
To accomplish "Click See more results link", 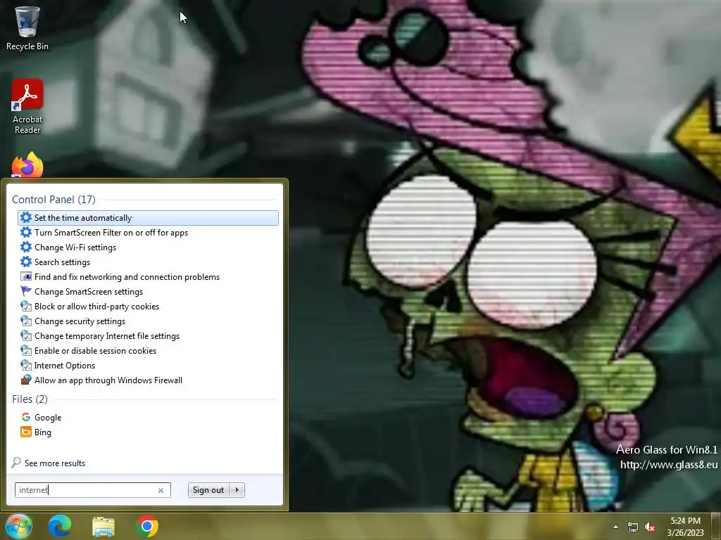I will click(x=55, y=463).
